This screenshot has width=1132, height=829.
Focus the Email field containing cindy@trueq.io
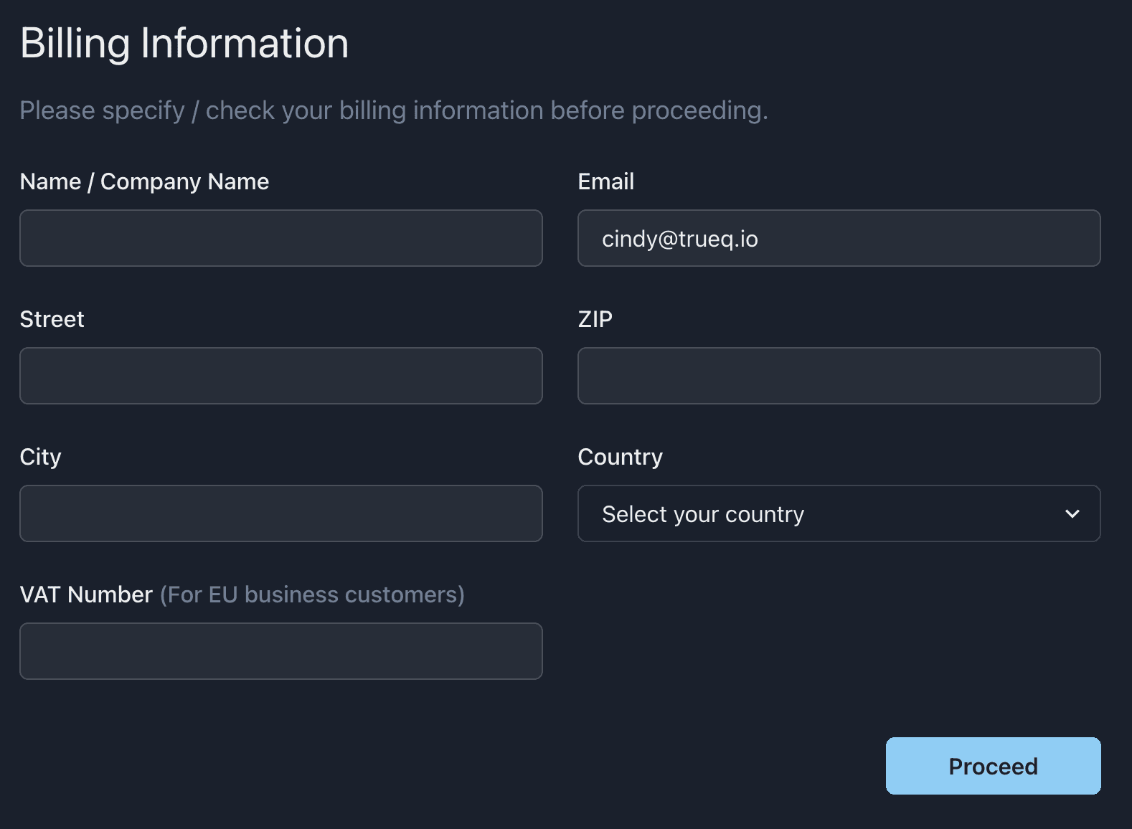(839, 238)
